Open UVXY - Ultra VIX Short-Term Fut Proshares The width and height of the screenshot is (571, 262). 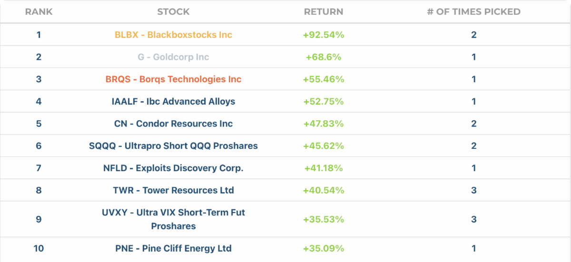tap(173, 219)
